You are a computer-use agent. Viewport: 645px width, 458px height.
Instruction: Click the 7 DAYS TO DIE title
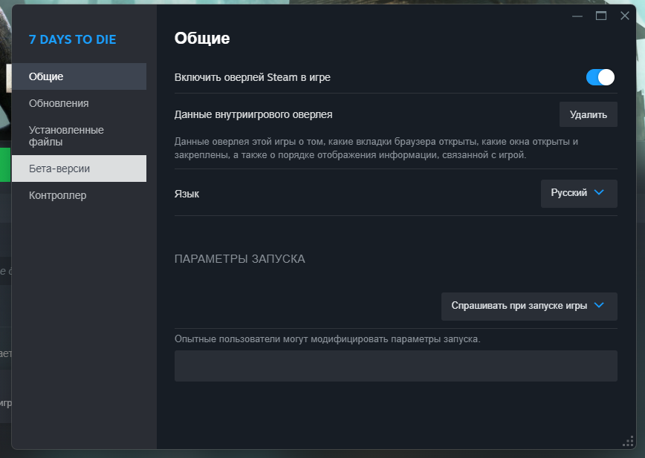point(72,39)
